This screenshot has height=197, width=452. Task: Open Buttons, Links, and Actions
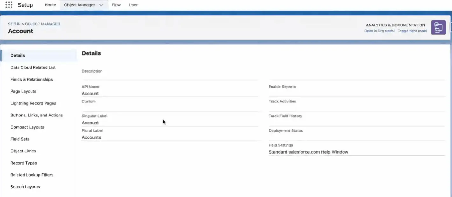pyautogui.click(x=37, y=115)
